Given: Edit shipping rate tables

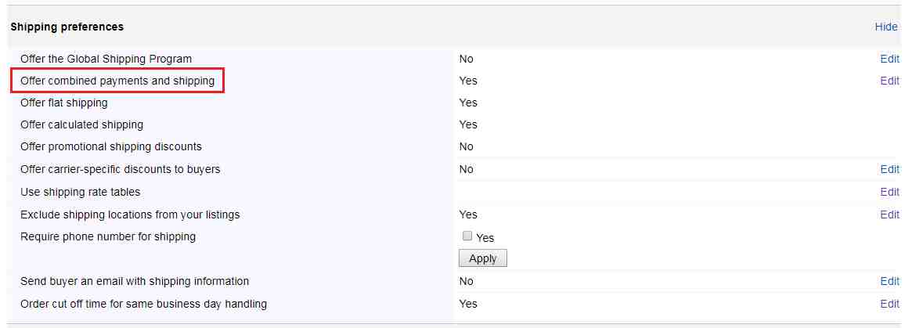Looking at the screenshot, I should click(x=889, y=192).
